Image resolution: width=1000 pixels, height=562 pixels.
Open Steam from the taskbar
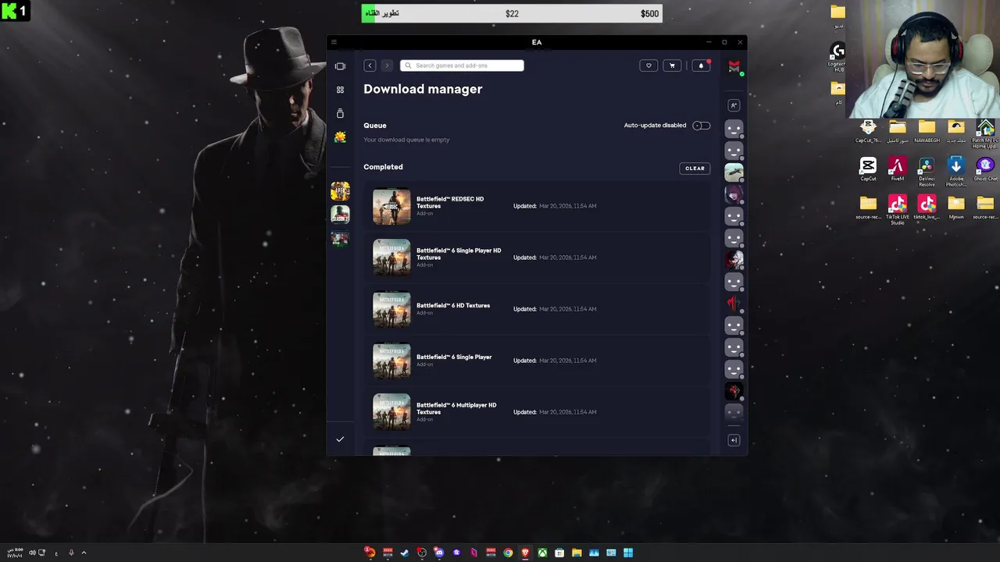click(405, 553)
